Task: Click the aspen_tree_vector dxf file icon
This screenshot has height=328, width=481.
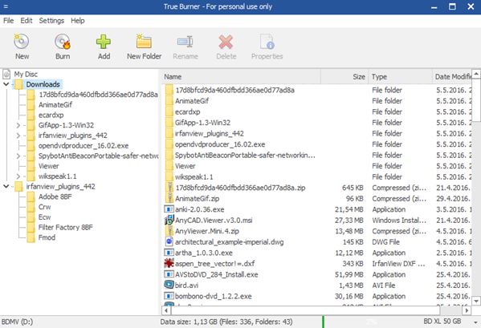Action: coord(169,263)
